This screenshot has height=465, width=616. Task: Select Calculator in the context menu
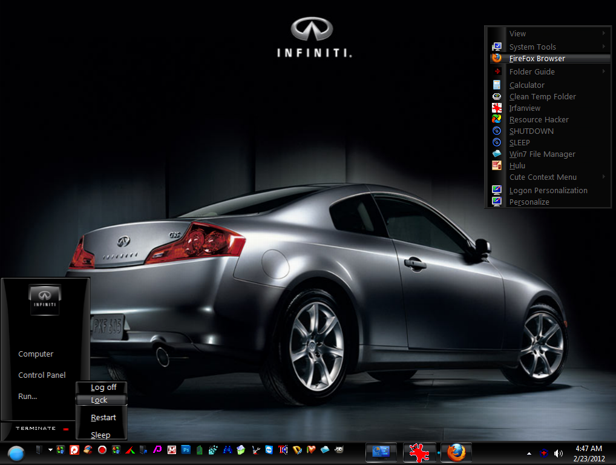[x=526, y=85]
